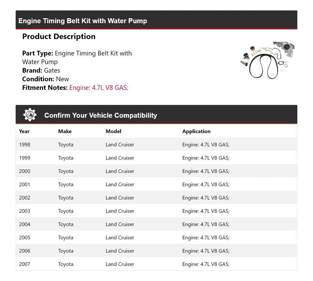The height and width of the screenshot is (281, 313).
Task: Click the 2002 row engine application text
Action: [206, 198]
